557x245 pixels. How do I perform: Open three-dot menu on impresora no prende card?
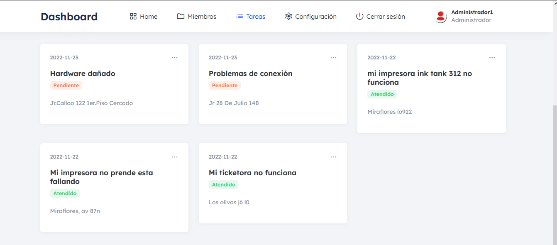click(175, 157)
